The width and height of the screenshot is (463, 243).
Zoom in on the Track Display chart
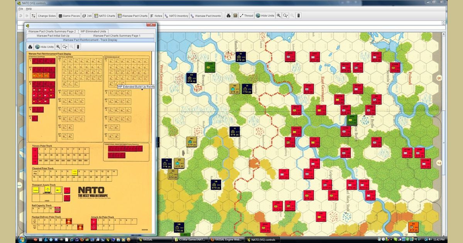[x=58, y=47]
